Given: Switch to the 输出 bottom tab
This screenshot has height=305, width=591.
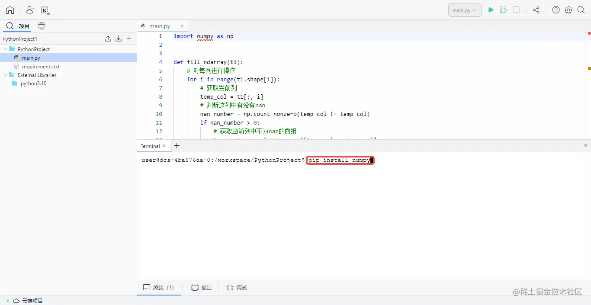Looking at the screenshot, I should (202, 287).
